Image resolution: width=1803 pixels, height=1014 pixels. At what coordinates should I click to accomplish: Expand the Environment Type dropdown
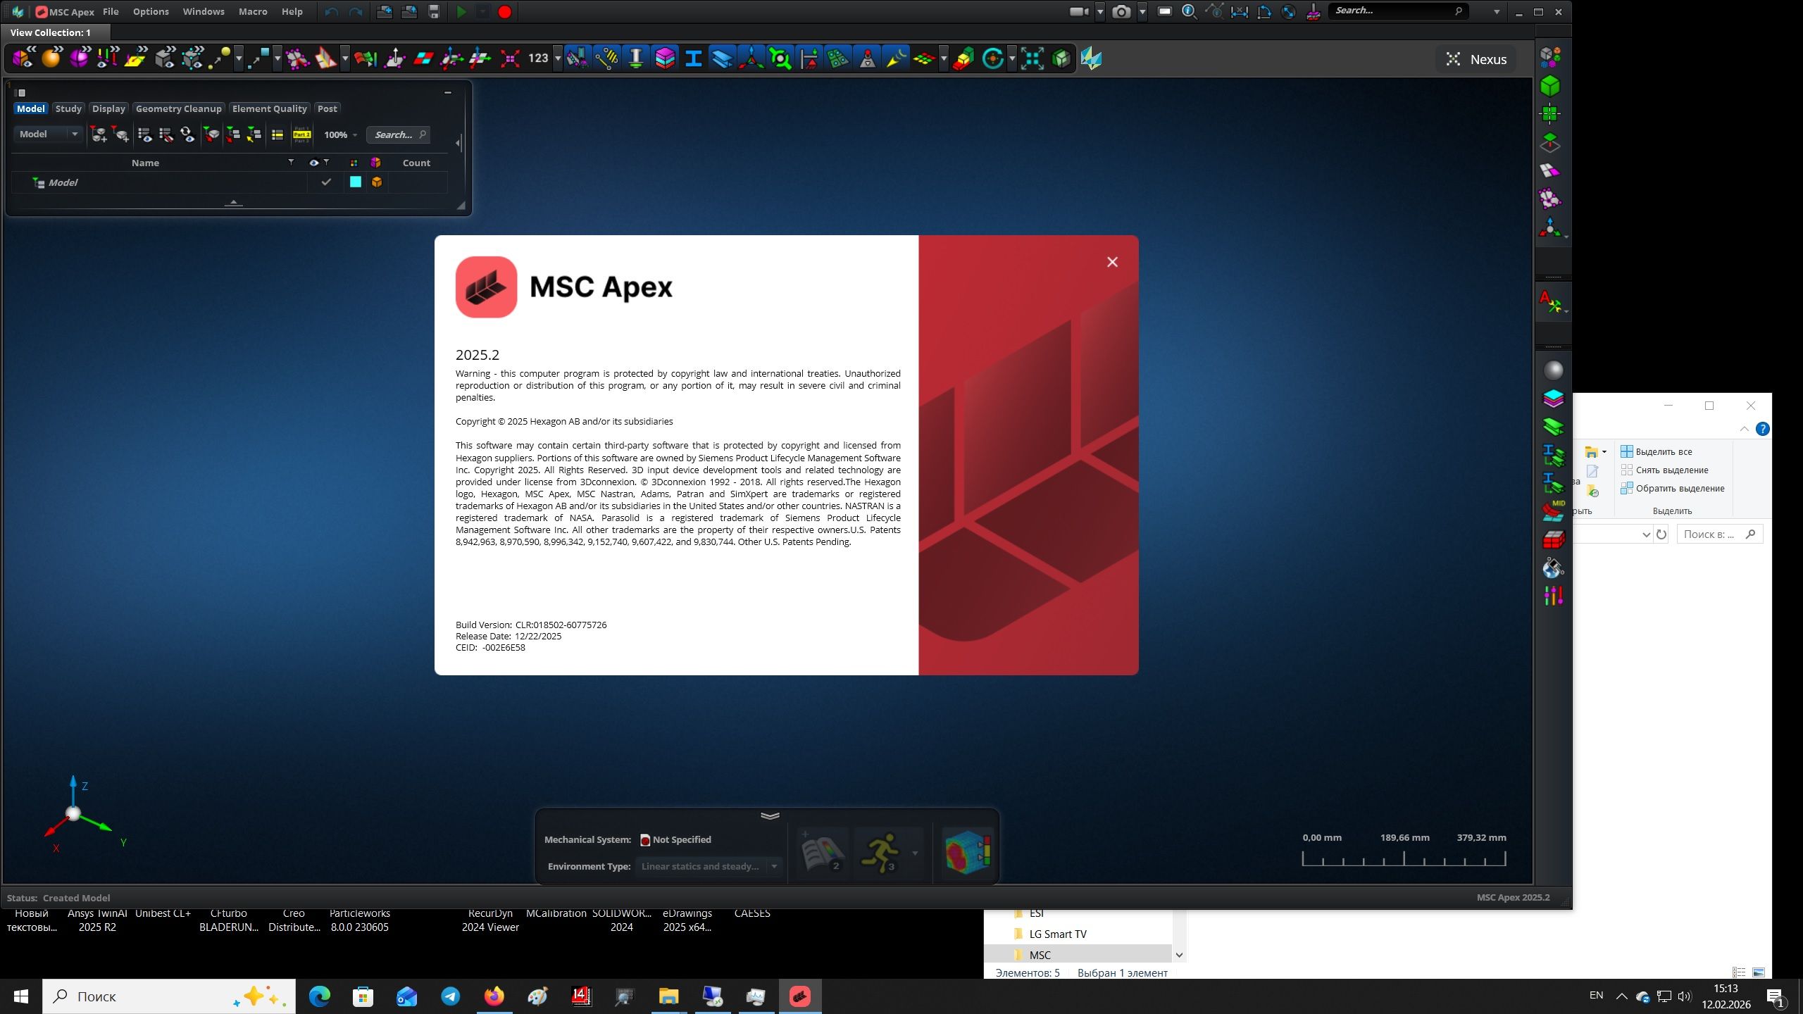point(773,866)
